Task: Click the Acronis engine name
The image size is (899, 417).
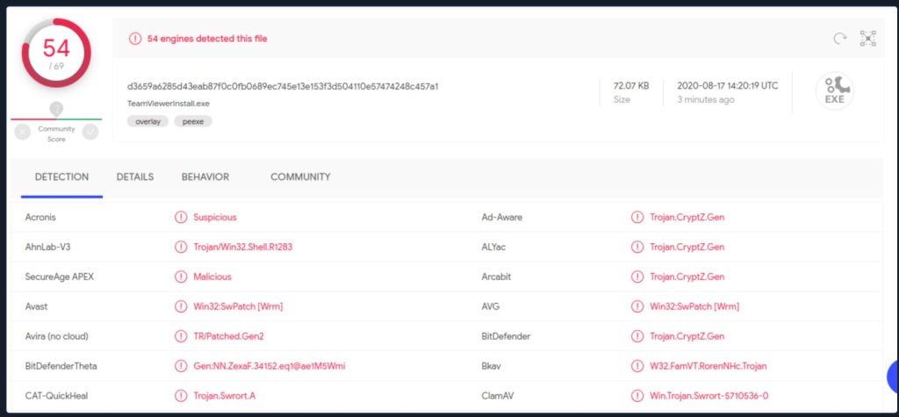Action: point(40,217)
